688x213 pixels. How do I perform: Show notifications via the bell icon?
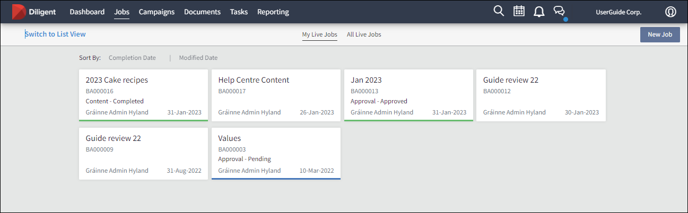539,12
